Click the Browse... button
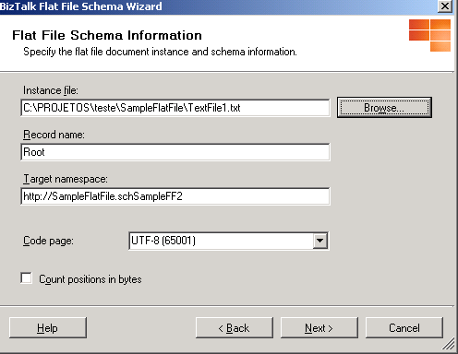This screenshot has height=354, width=458. (384, 108)
